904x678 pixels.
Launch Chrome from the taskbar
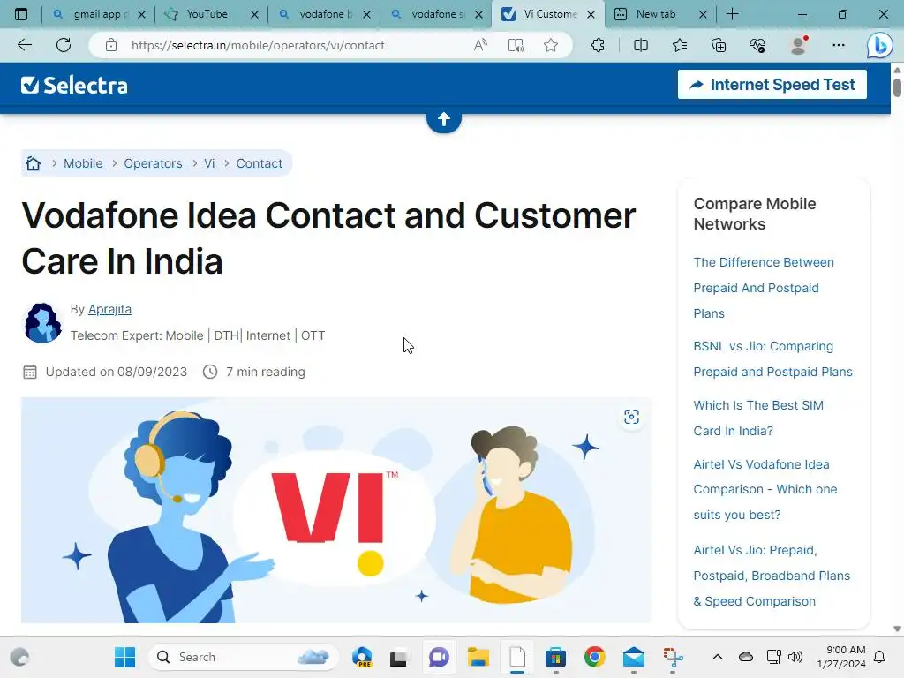[x=594, y=657]
